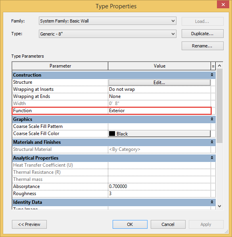Select the Coarse Scale Fill Pattern label
Viewport: 232px width, 237px height.
[x=38, y=126]
